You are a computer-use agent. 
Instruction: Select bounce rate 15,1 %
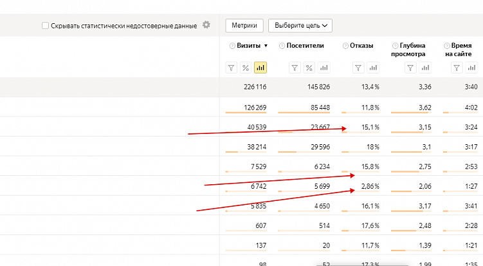370,127
